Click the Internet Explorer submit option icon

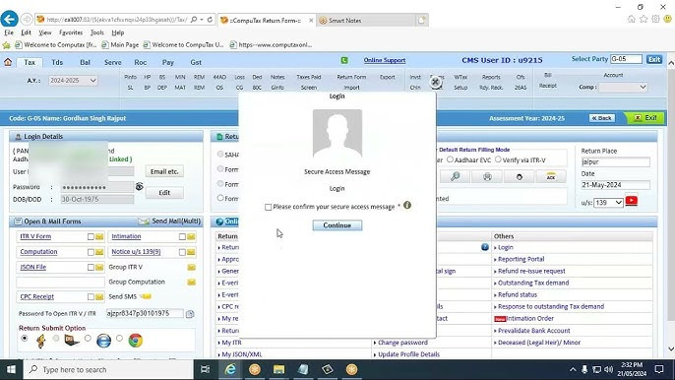click(x=103, y=341)
